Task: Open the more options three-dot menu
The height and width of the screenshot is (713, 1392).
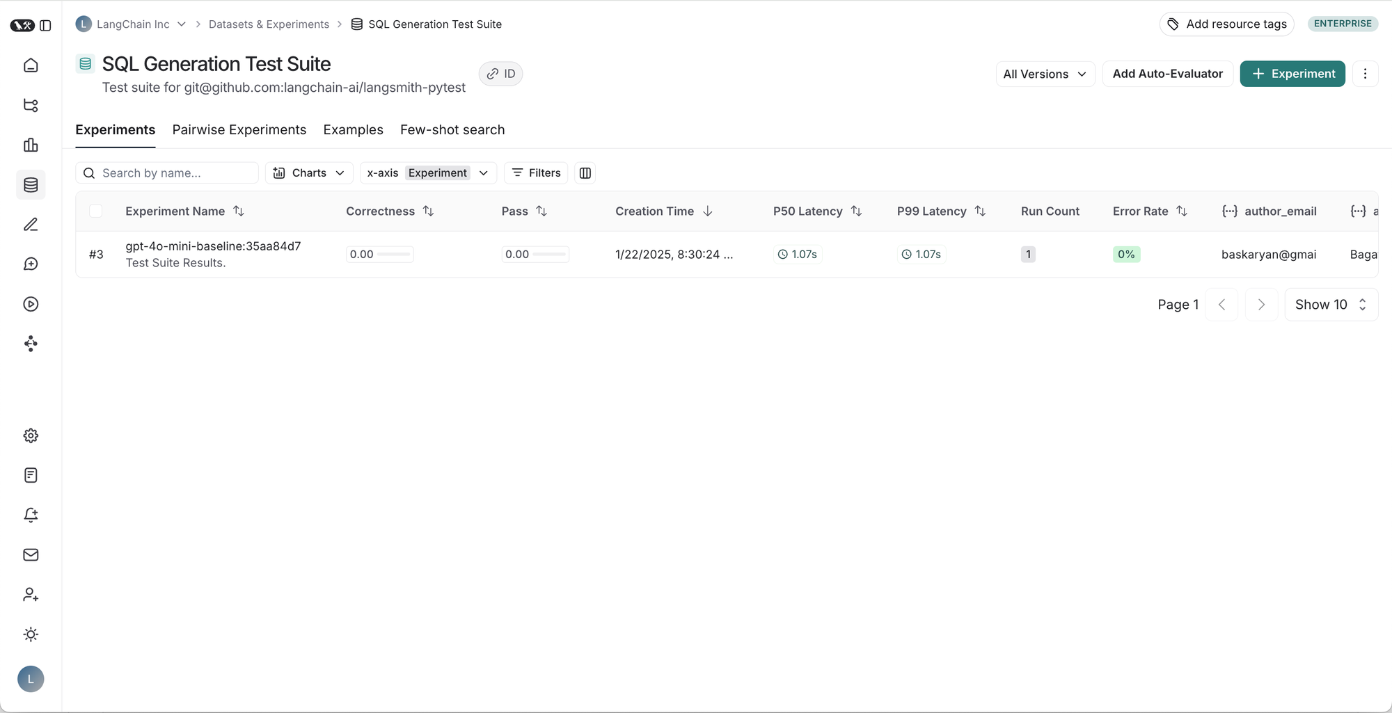Action: (x=1365, y=74)
